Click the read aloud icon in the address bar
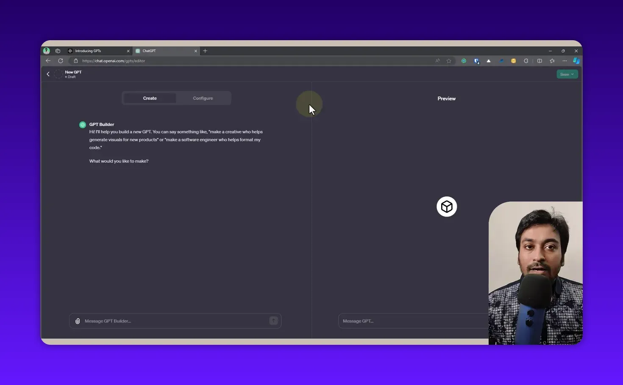 [x=437, y=60]
